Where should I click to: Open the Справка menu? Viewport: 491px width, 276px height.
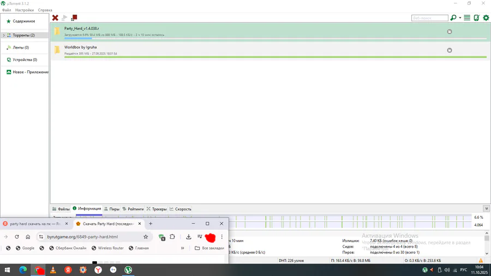point(45,10)
